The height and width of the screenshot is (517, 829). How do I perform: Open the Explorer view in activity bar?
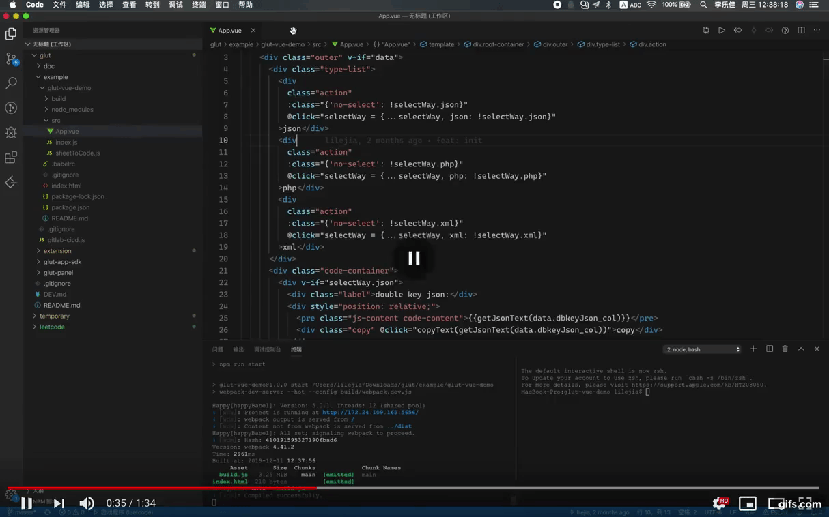(11, 33)
